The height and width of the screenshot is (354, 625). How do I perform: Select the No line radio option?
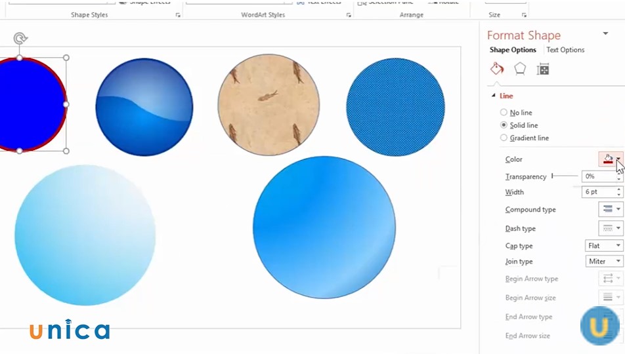504,113
